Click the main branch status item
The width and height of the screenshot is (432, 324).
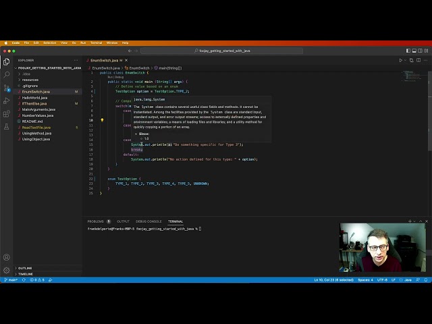coord(11,280)
